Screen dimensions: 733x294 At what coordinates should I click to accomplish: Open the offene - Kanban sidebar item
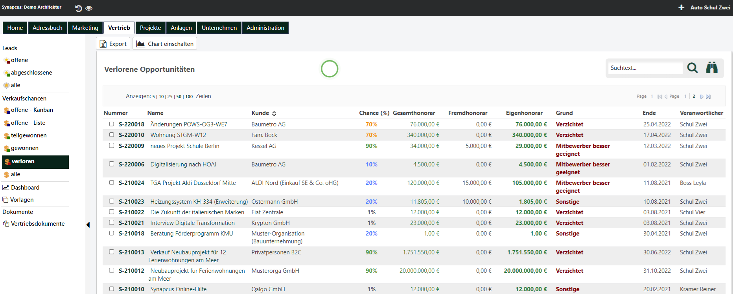click(x=32, y=110)
